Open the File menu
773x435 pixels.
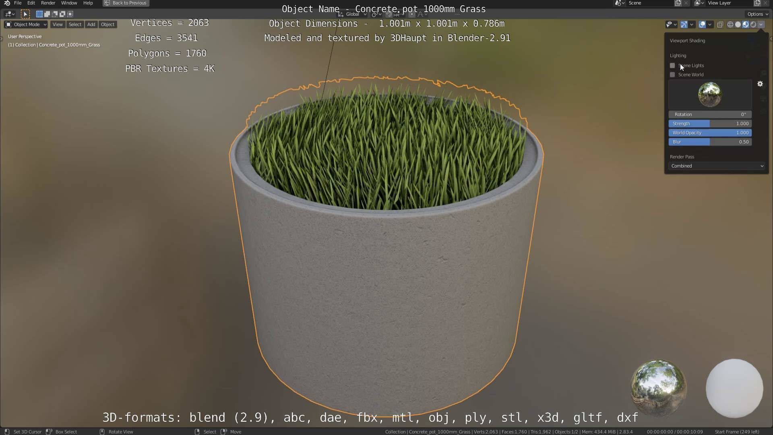coord(18,3)
